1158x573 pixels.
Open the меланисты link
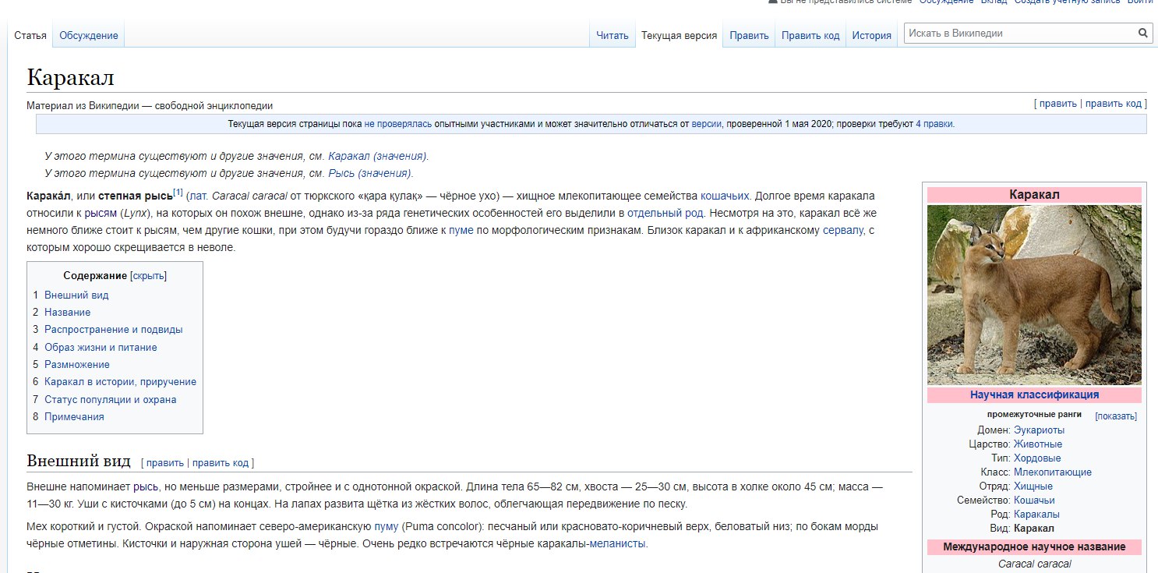click(x=618, y=543)
